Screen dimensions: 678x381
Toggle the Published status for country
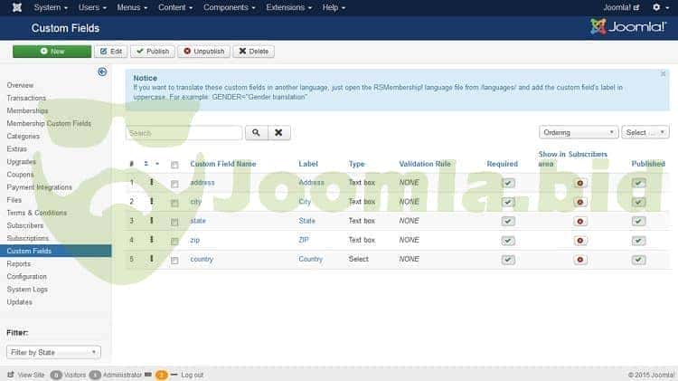tap(638, 260)
